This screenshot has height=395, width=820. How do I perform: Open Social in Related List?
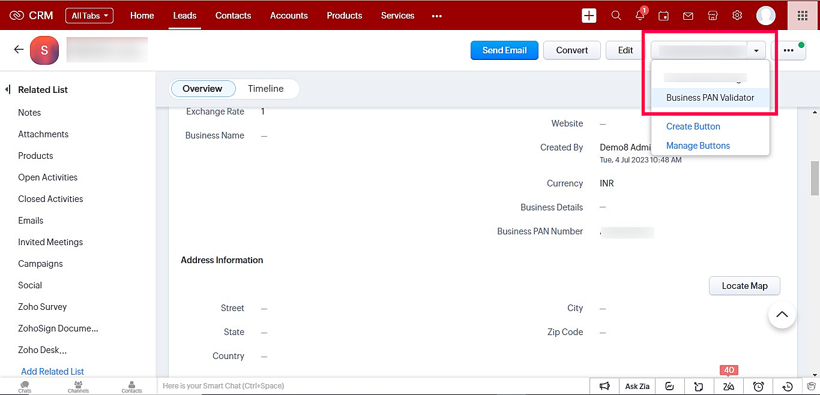[30, 285]
